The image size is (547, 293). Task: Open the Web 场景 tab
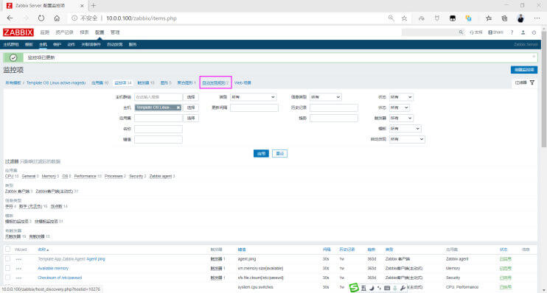[x=243, y=83]
